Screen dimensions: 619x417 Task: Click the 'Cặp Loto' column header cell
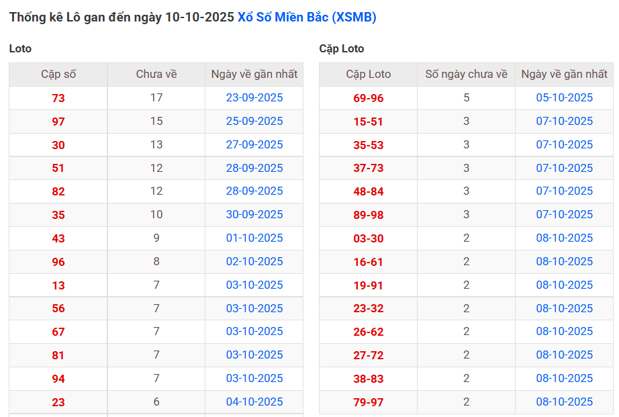368,75
